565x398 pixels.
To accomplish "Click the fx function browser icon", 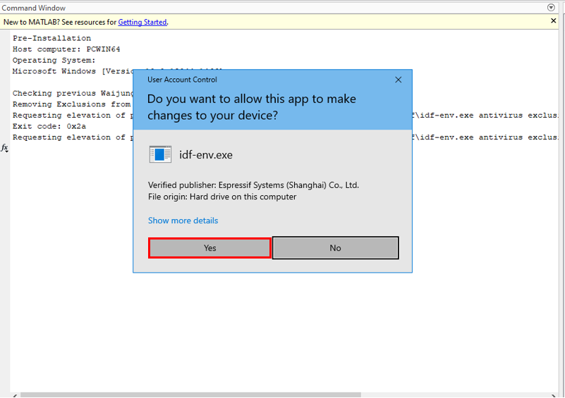I will [x=5, y=147].
